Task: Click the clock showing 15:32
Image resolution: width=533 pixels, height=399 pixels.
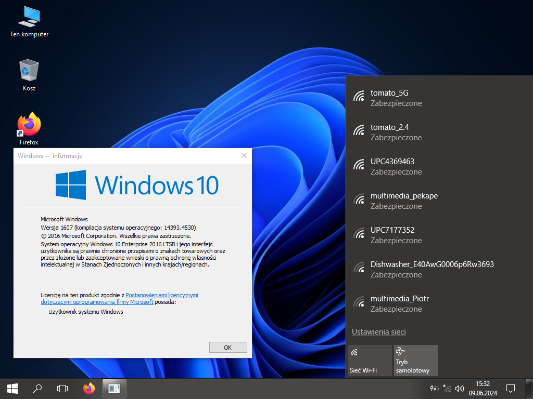Action: pyautogui.click(x=483, y=388)
